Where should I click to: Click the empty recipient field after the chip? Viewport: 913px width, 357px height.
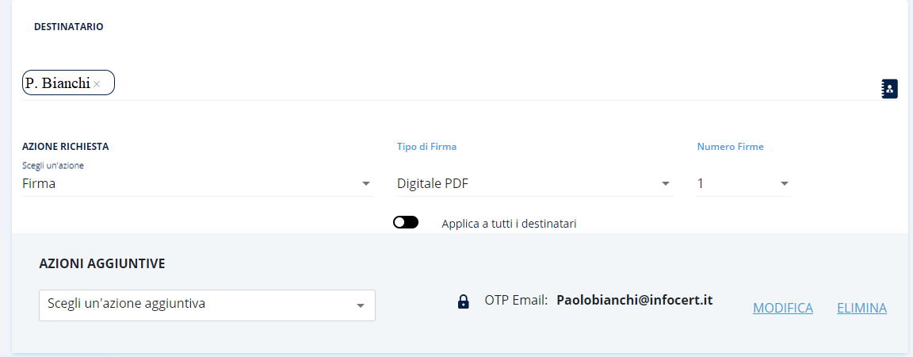click(476, 84)
